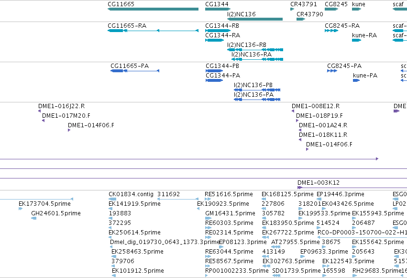Select EST EK302763.5prime
407x278 pixels.
click(x=265, y=267)
